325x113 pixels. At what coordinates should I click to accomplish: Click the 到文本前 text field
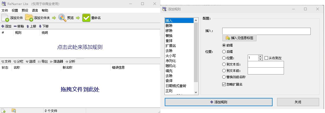pyautogui.click(x=266, y=71)
